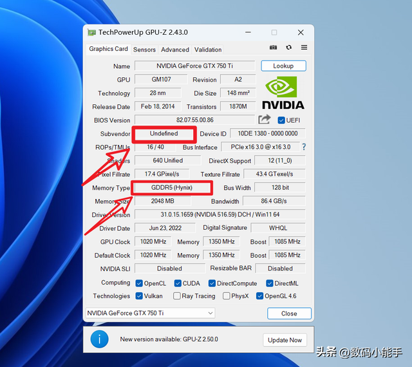Click the ROPs/TMUs value 16 / 40
This screenshot has height=367, width=412.
[x=155, y=147]
